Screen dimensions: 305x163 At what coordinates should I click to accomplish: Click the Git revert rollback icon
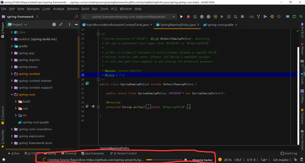click(x=279, y=16)
